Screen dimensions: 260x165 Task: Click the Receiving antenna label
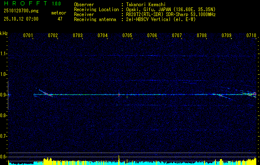tap(95, 19)
